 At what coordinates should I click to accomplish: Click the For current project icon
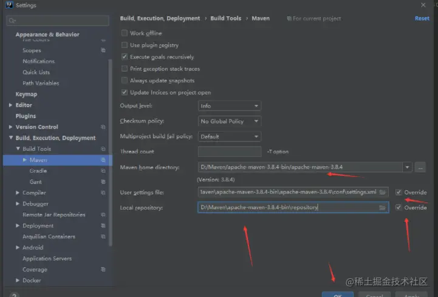[289, 18]
